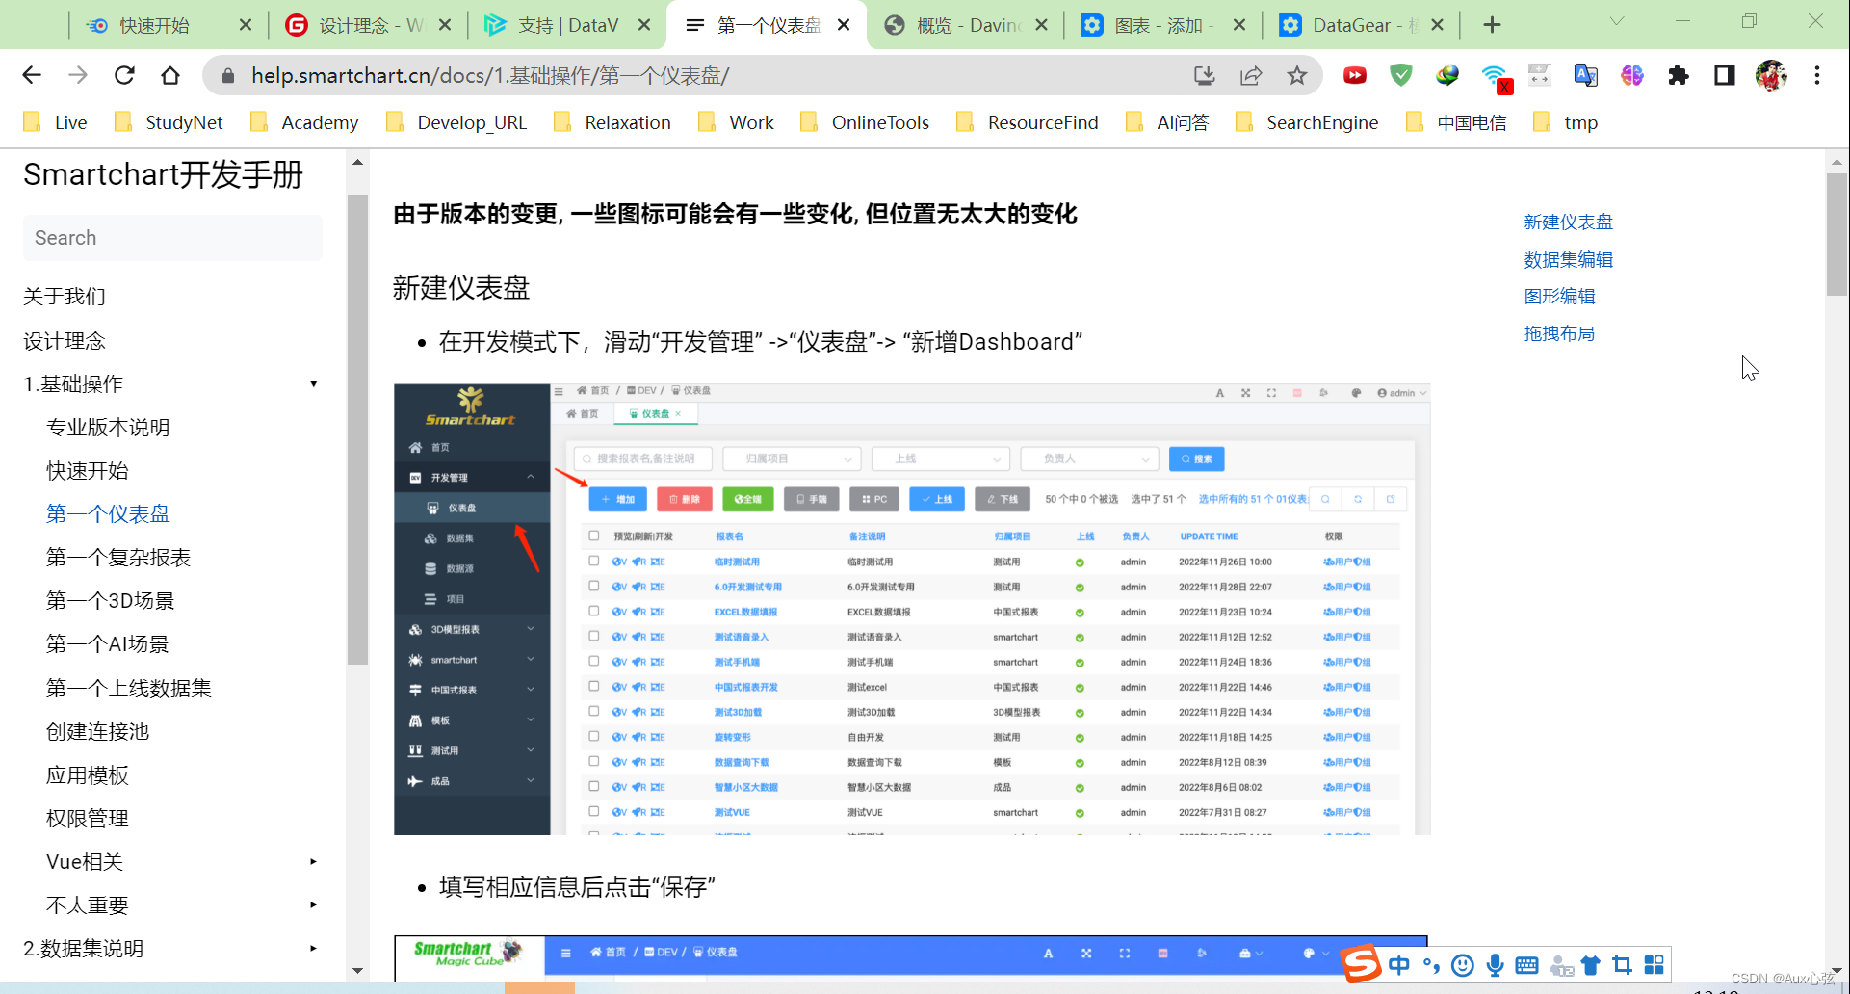
Task: Toggle Chinese/English input with the 中 icon
Action: [1398, 964]
